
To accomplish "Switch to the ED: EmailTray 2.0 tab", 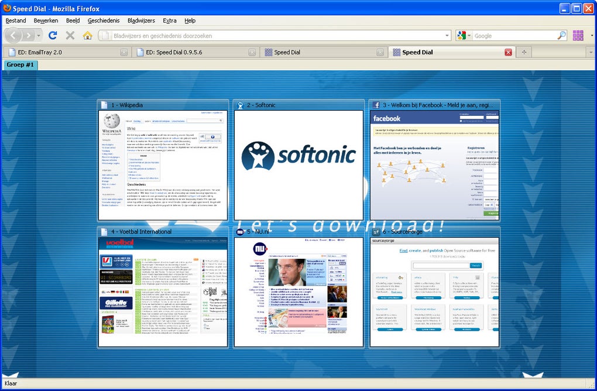I will click(x=67, y=52).
